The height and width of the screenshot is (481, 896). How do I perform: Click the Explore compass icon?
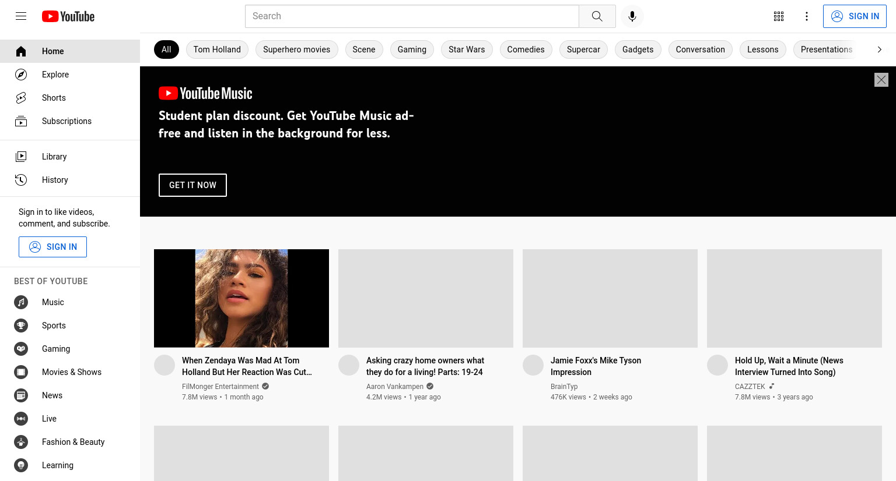point(21,75)
